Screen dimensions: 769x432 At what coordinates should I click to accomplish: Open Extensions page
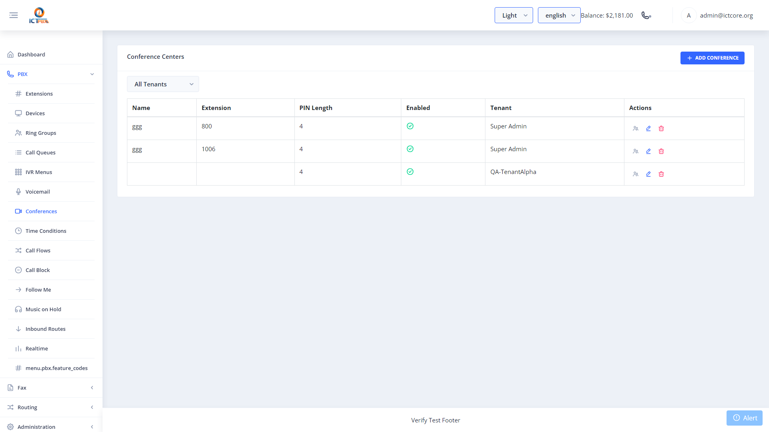click(51, 94)
